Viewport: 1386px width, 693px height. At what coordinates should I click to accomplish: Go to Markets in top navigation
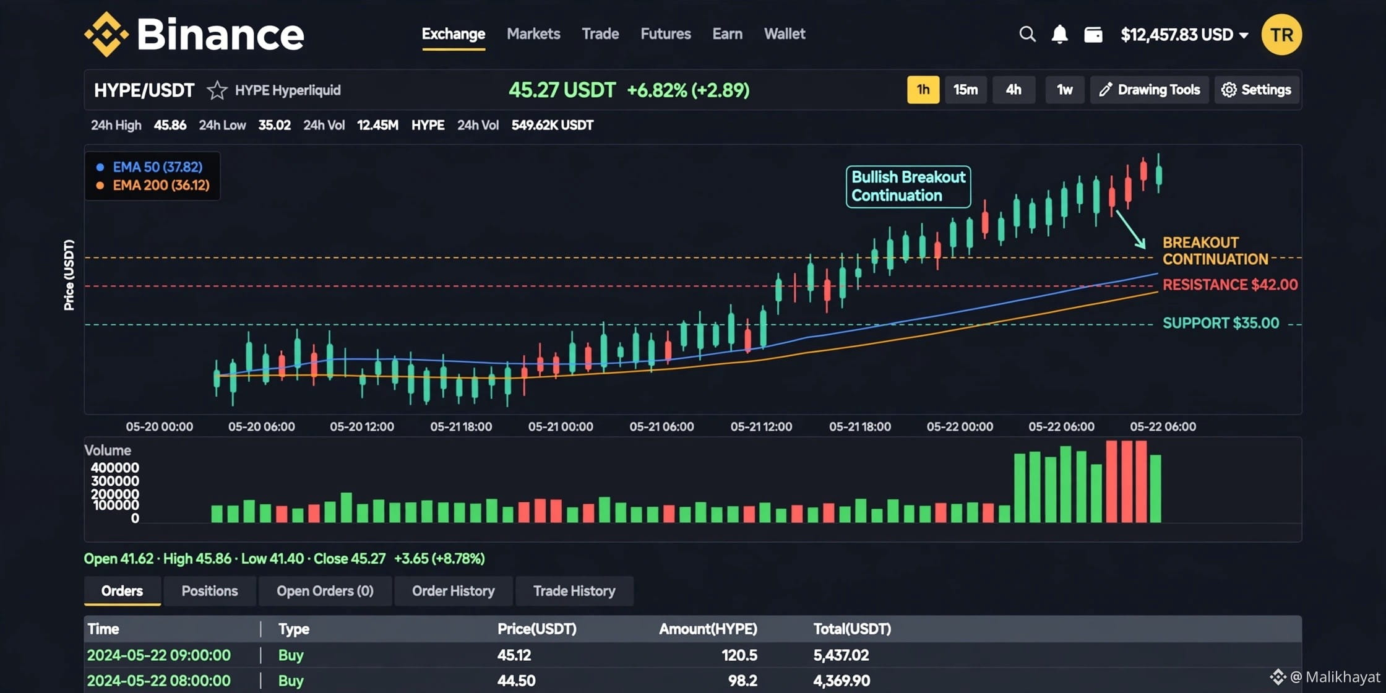pos(533,34)
